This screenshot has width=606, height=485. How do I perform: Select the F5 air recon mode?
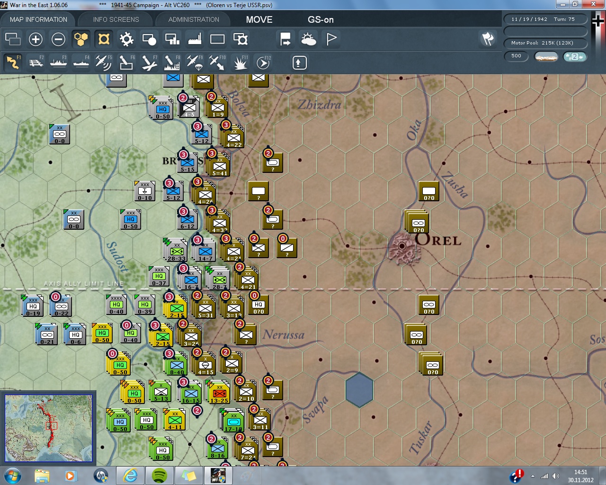coord(104,63)
